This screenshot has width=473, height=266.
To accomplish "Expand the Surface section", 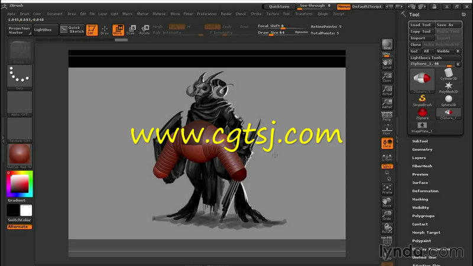I will pyautogui.click(x=420, y=183).
